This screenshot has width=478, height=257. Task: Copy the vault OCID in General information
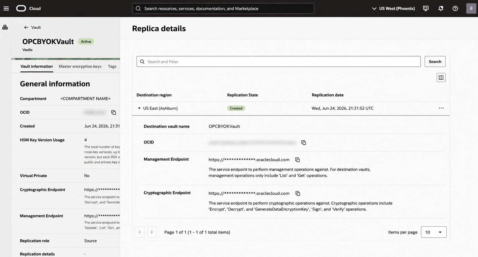114,112
